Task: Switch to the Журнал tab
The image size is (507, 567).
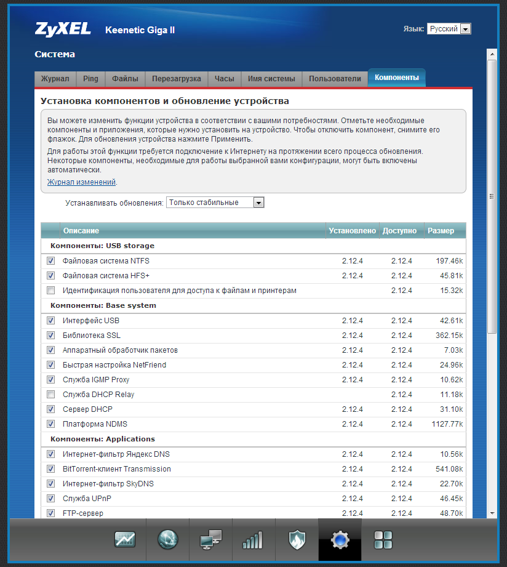Action: click(x=55, y=79)
